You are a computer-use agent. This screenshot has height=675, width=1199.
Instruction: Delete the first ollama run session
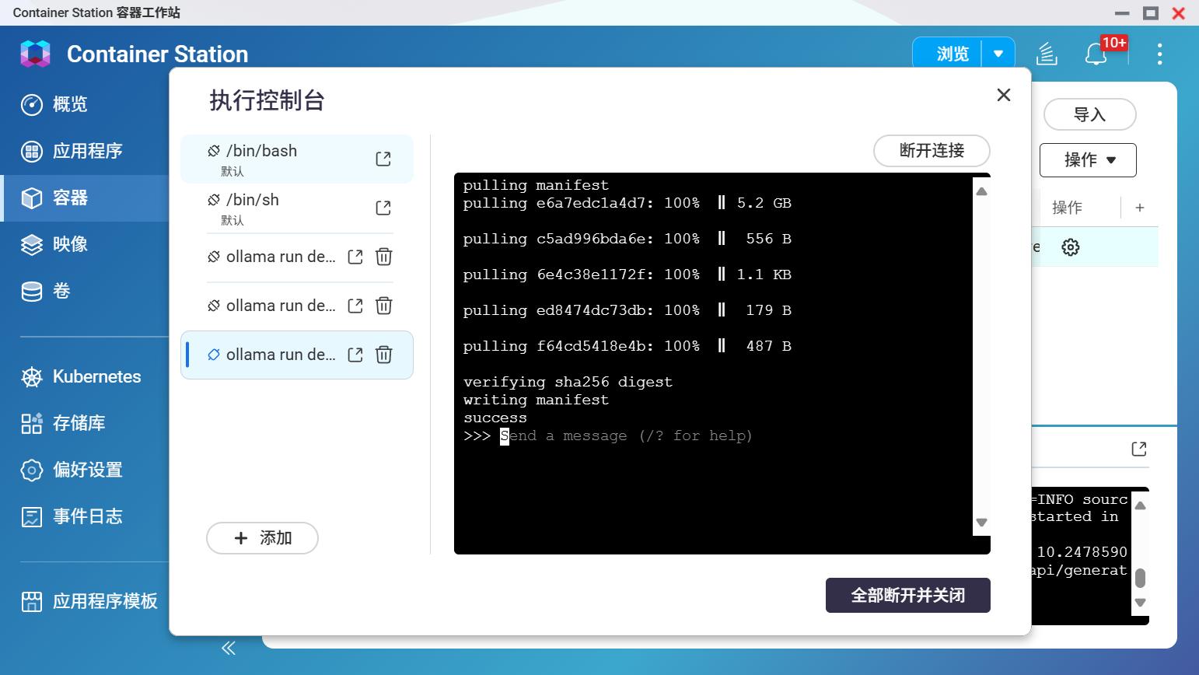384,257
